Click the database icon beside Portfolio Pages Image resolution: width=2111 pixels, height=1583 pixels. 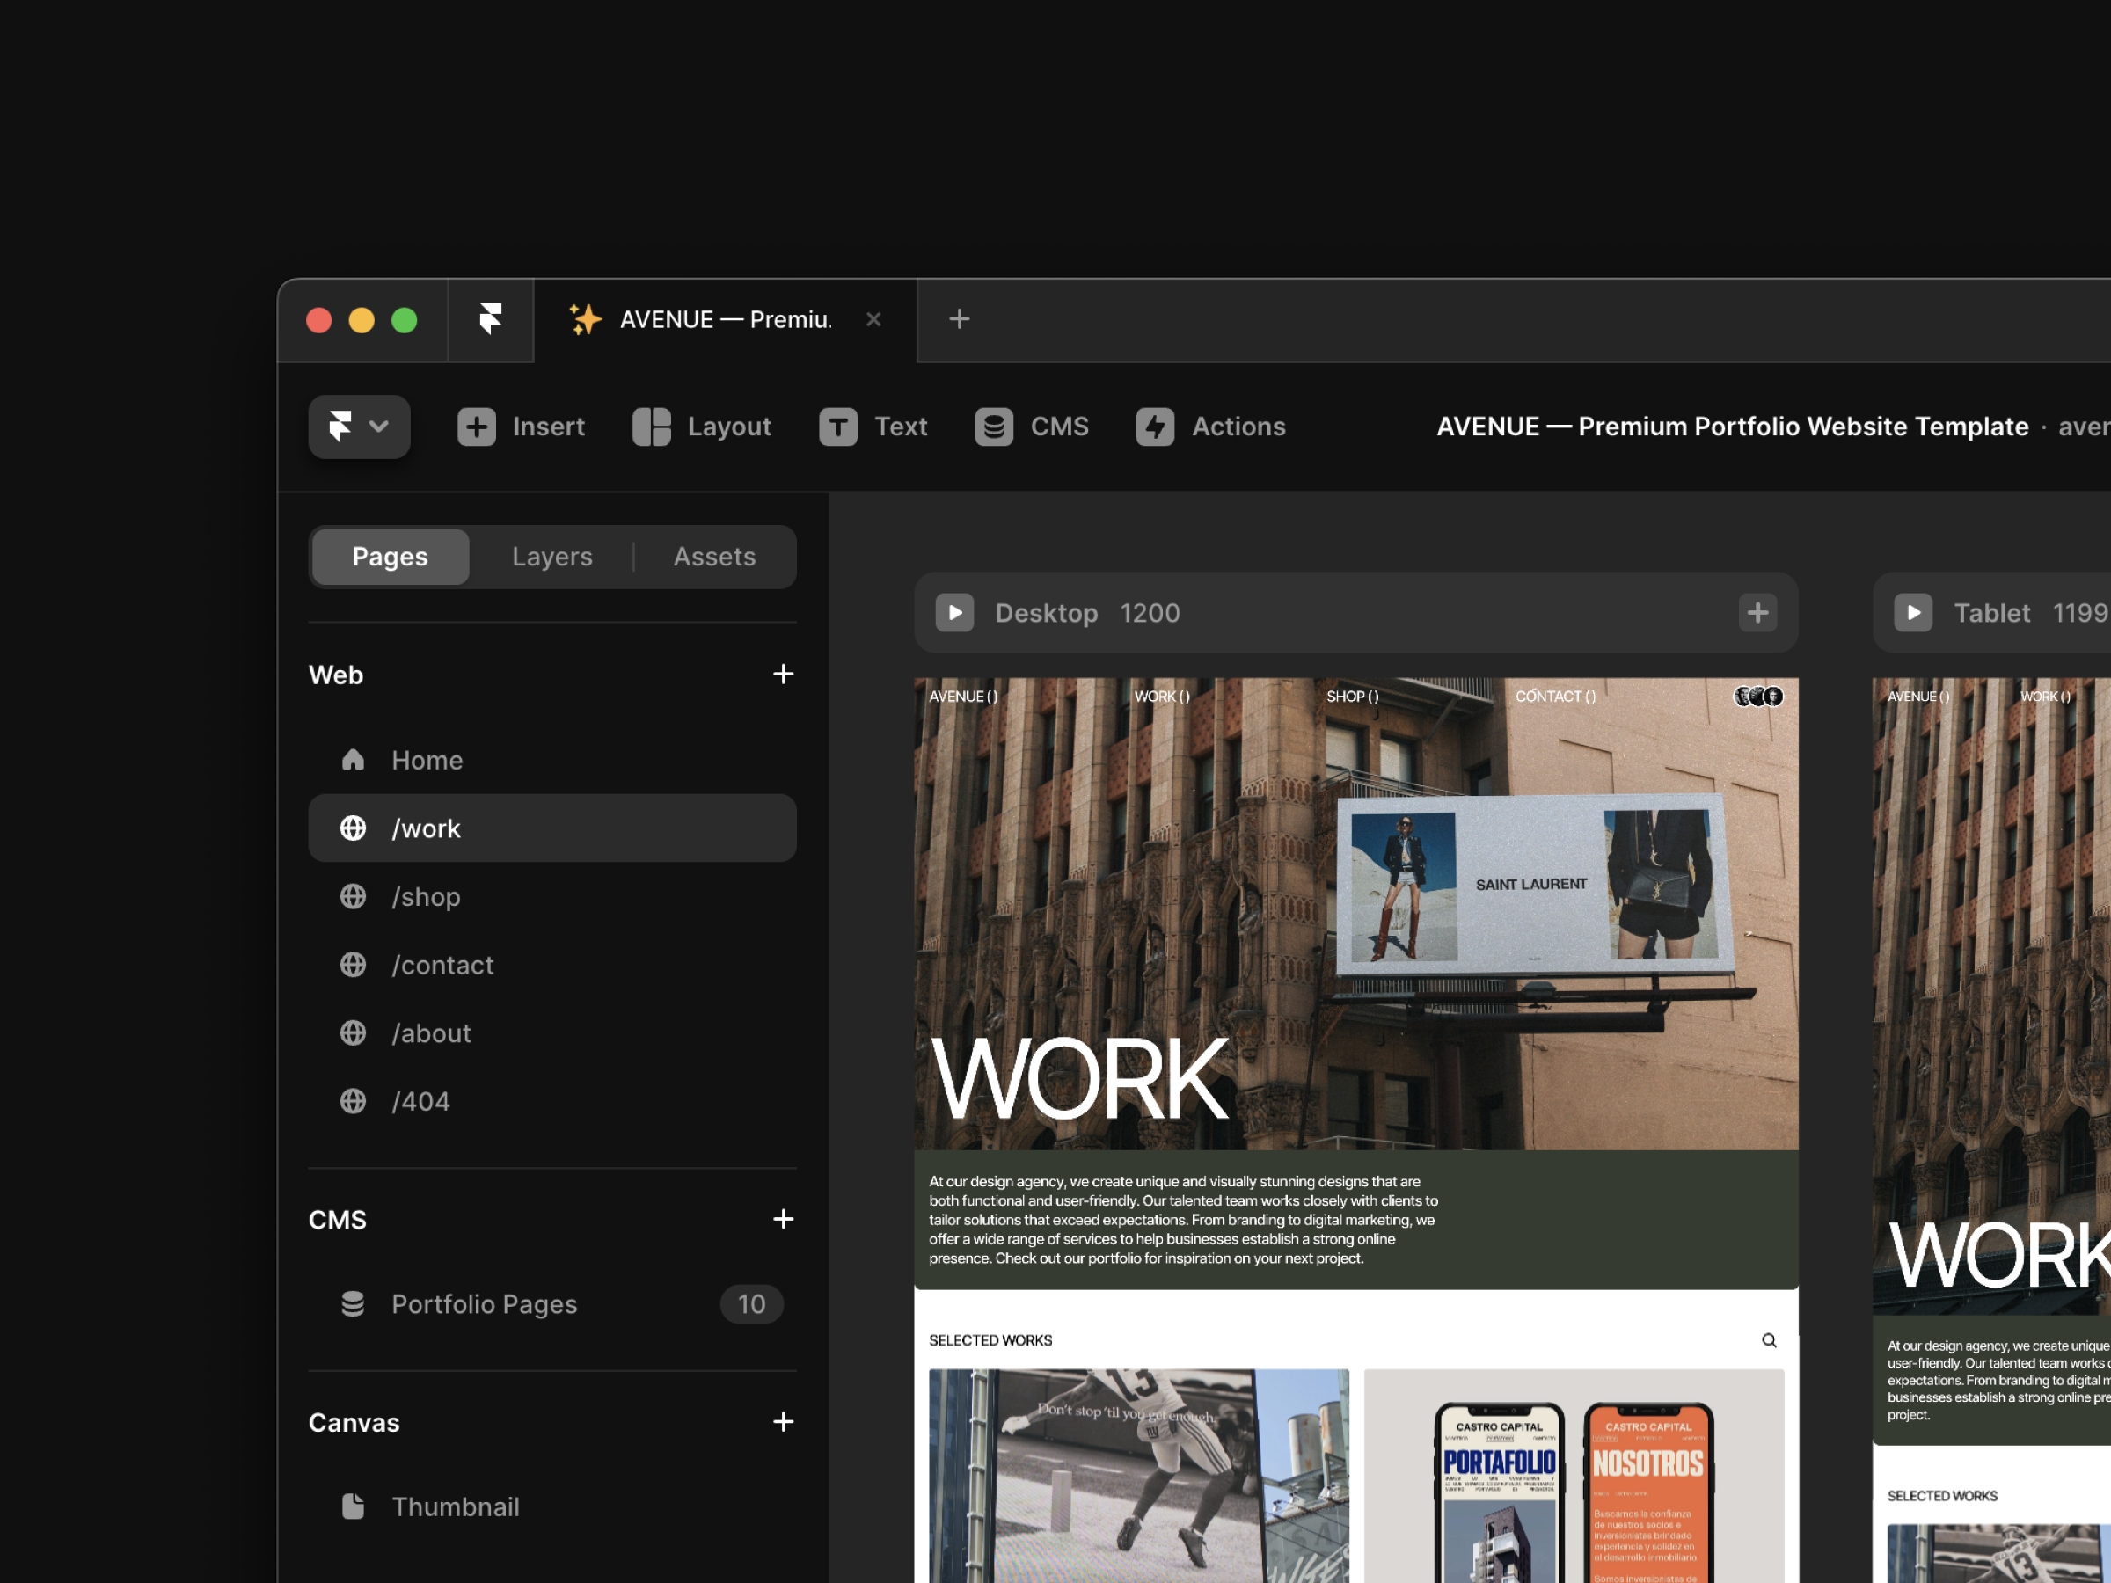353,1304
